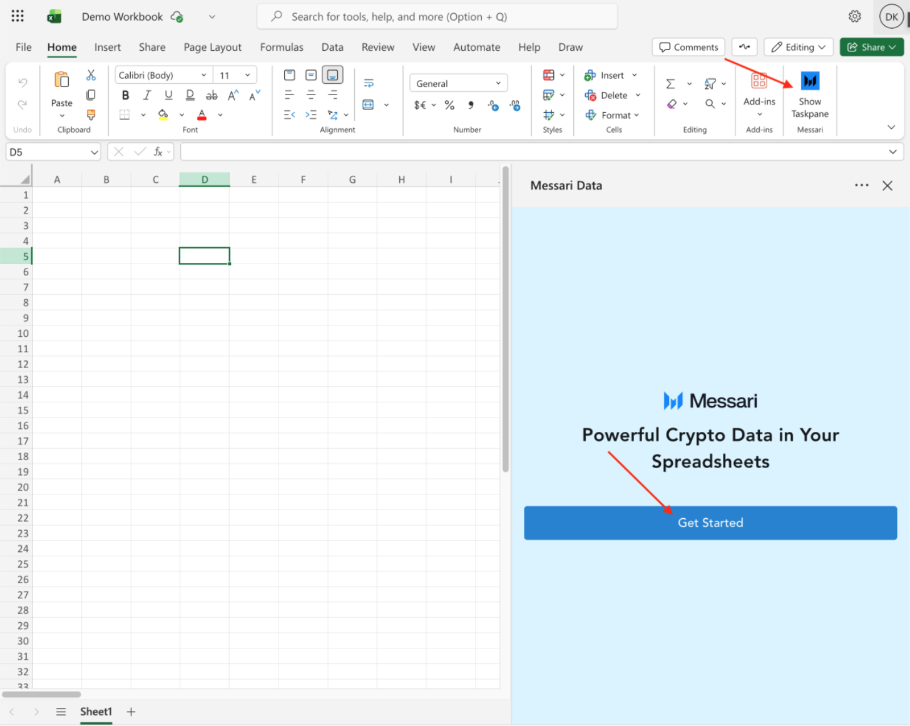This screenshot has height=726, width=910.
Task: Open the settings gear
Action: pyautogui.click(x=855, y=16)
